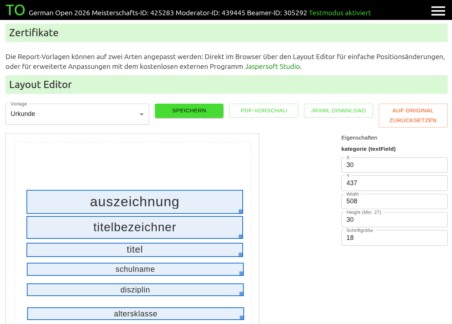
Task: Click the resize handle on auszeichnung field
Action: [x=241, y=211]
